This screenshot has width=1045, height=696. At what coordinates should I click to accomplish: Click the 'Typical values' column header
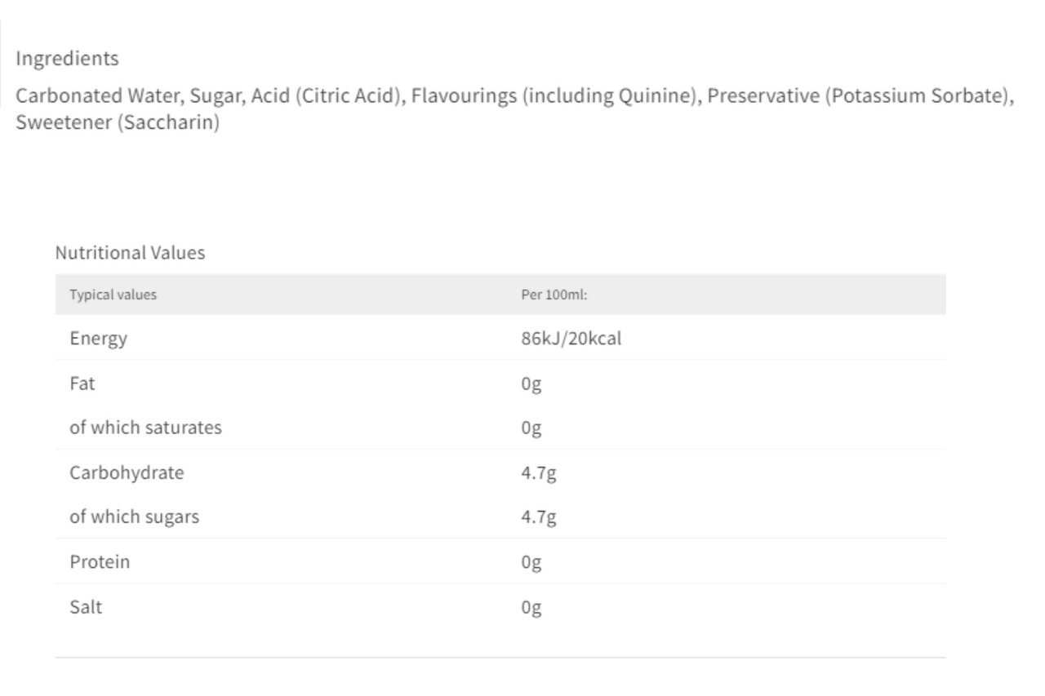113,295
